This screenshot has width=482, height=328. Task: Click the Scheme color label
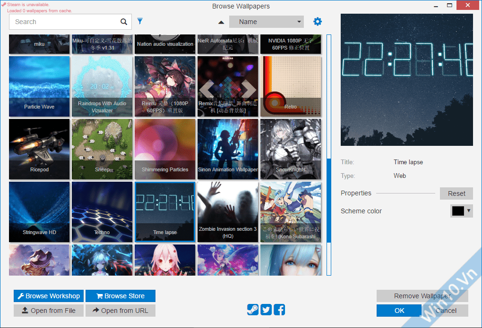point(361,211)
